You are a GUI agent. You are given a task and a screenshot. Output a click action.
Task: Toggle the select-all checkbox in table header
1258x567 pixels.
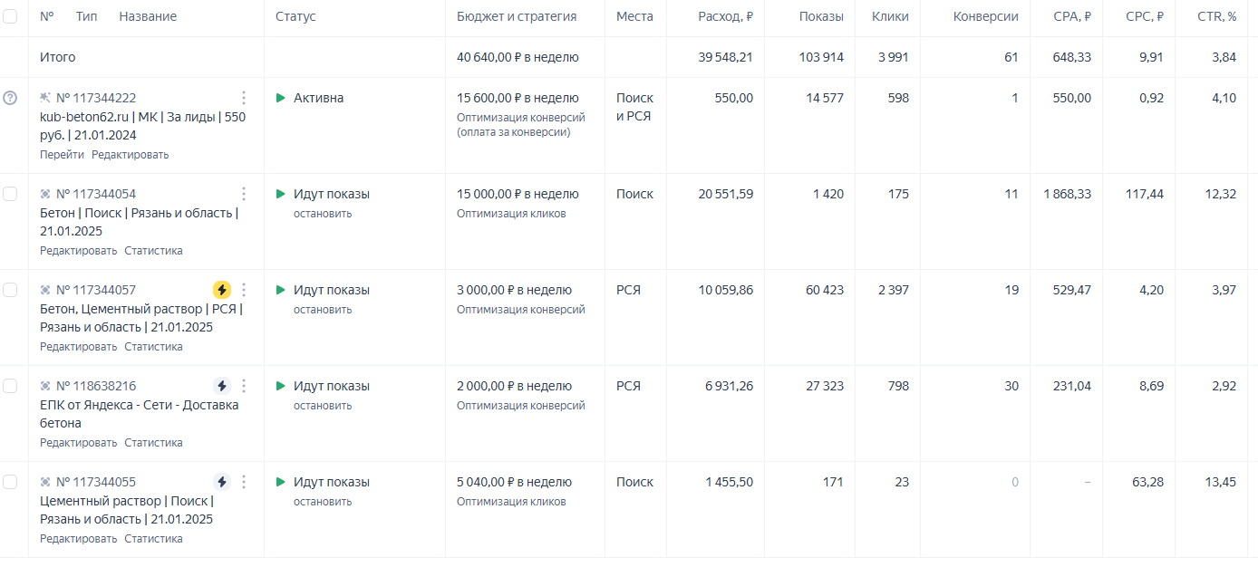10,16
